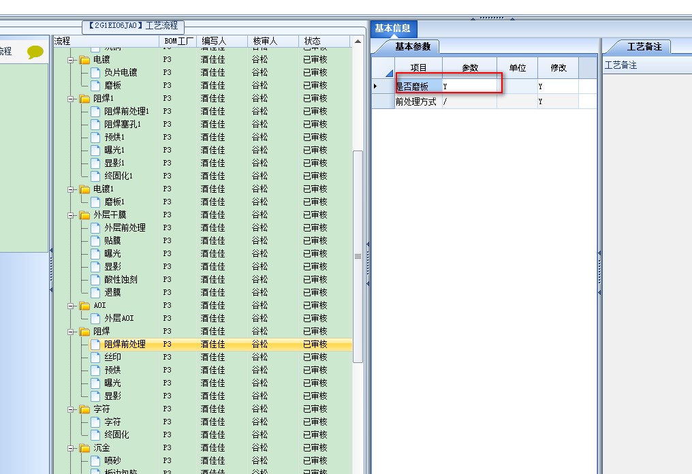Click the 阻焊1 folder icon

[x=84, y=99]
